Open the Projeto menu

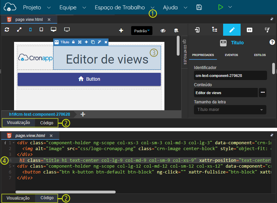click(32, 8)
